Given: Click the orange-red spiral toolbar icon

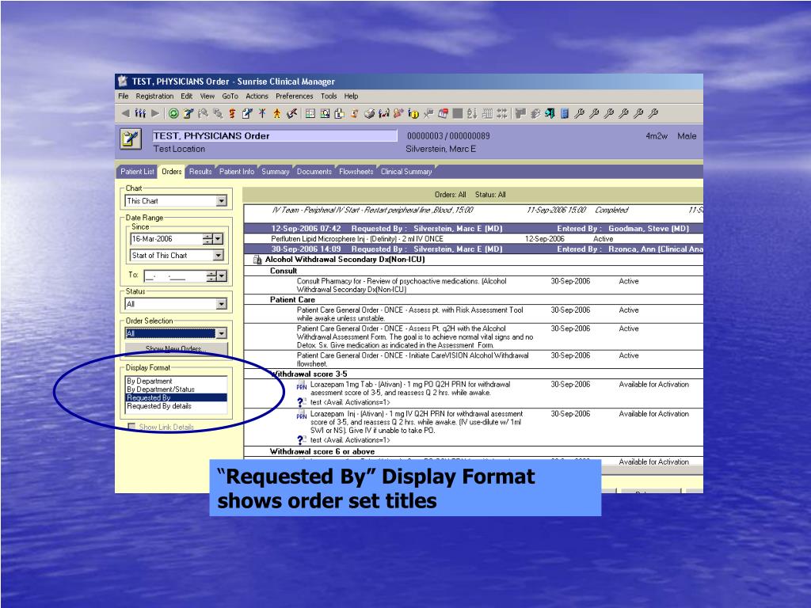Looking at the screenshot, I should pos(232,113).
